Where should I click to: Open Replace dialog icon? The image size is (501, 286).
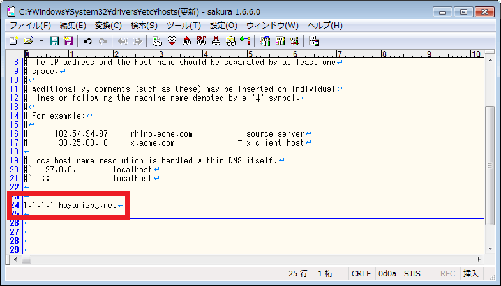click(x=201, y=41)
